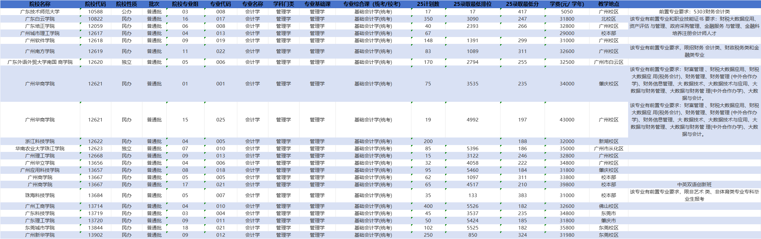This screenshot has height=239, width=761.
Task: Click school code cell 13902
Action: 95,235
